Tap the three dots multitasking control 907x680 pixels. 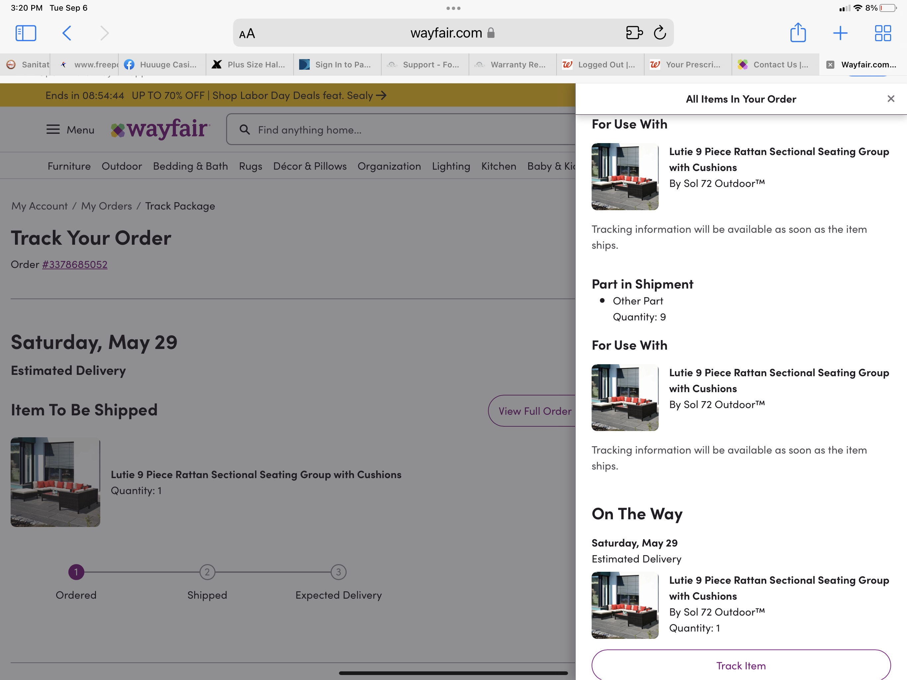tap(453, 8)
